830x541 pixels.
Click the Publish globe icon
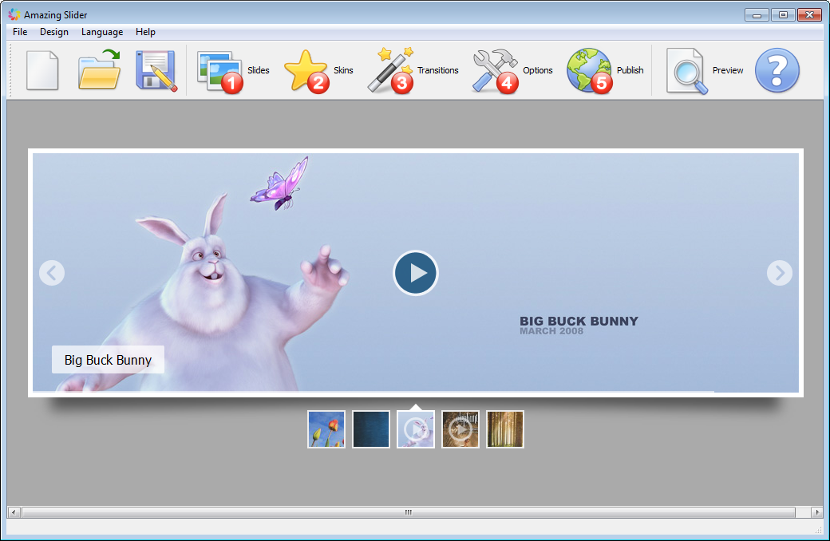(590, 71)
